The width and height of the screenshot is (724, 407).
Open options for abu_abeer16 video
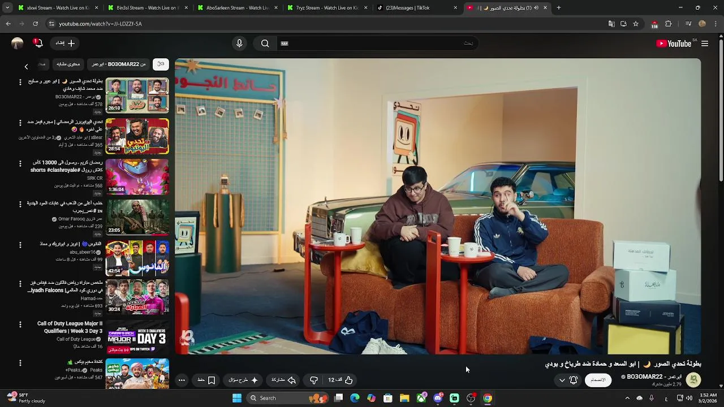click(x=20, y=245)
